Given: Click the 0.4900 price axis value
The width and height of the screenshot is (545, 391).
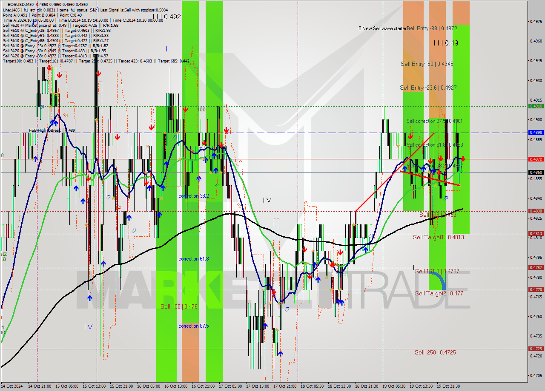Looking at the screenshot, I should pyautogui.click(x=536, y=120).
